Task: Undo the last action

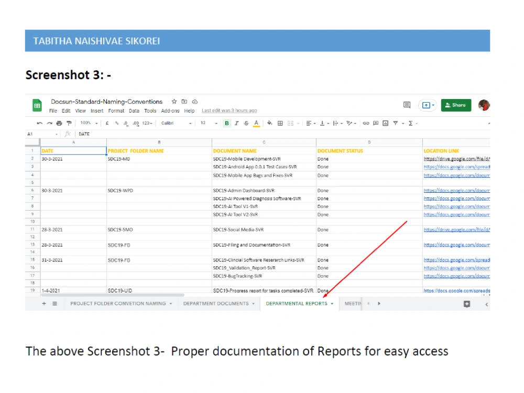Action: (x=39, y=123)
